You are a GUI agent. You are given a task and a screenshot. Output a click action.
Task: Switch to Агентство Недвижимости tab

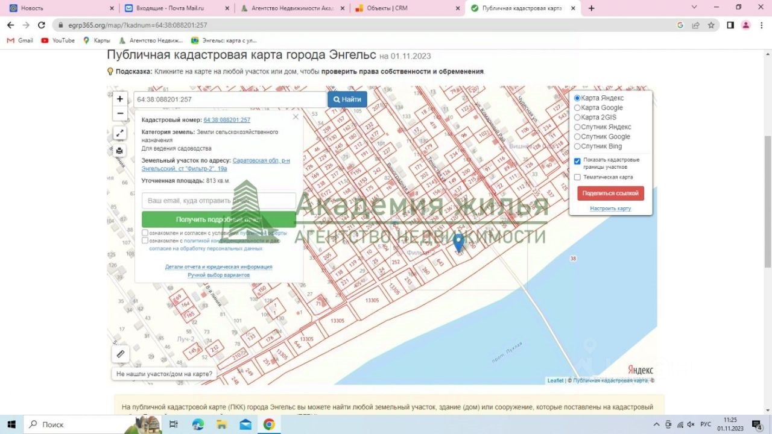pos(293,8)
